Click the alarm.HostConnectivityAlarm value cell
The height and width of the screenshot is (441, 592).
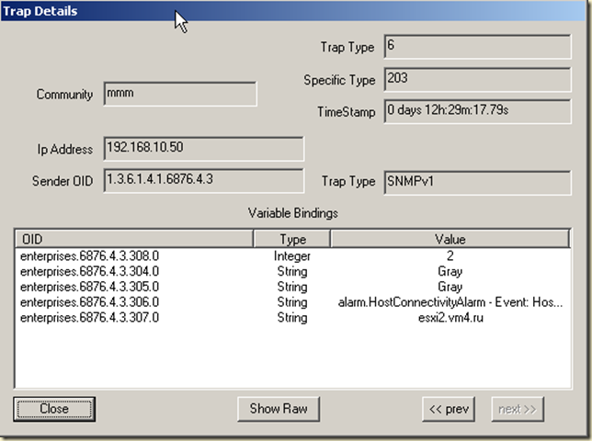[450, 302]
